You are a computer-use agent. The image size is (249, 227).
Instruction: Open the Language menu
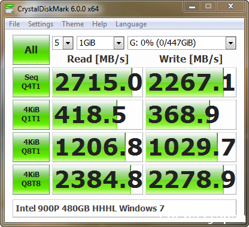(x=131, y=24)
